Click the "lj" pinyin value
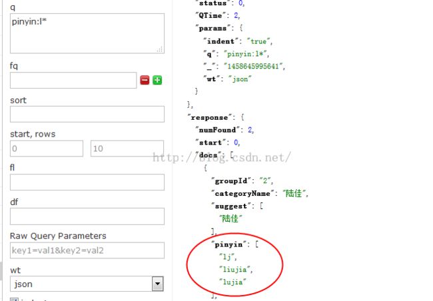The height and width of the screenshot is (301, 433). click(226, 257)
